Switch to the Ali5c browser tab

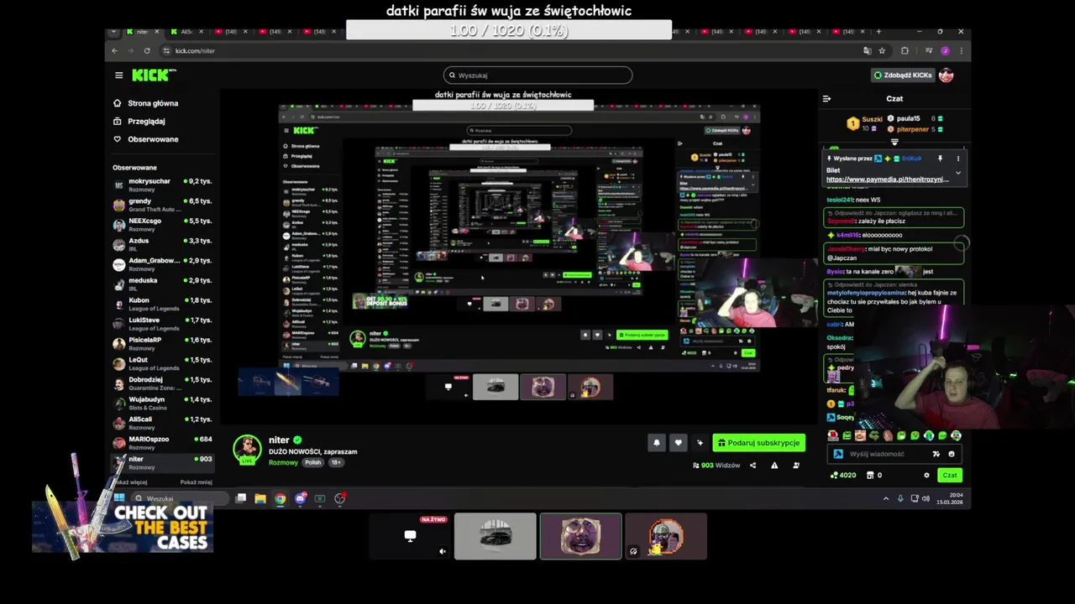click(x=186, y=32)
